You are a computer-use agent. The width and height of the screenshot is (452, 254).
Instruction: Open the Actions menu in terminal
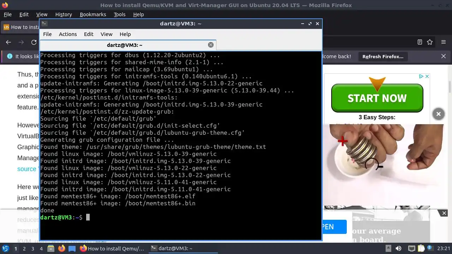click(x=68, y=34)
